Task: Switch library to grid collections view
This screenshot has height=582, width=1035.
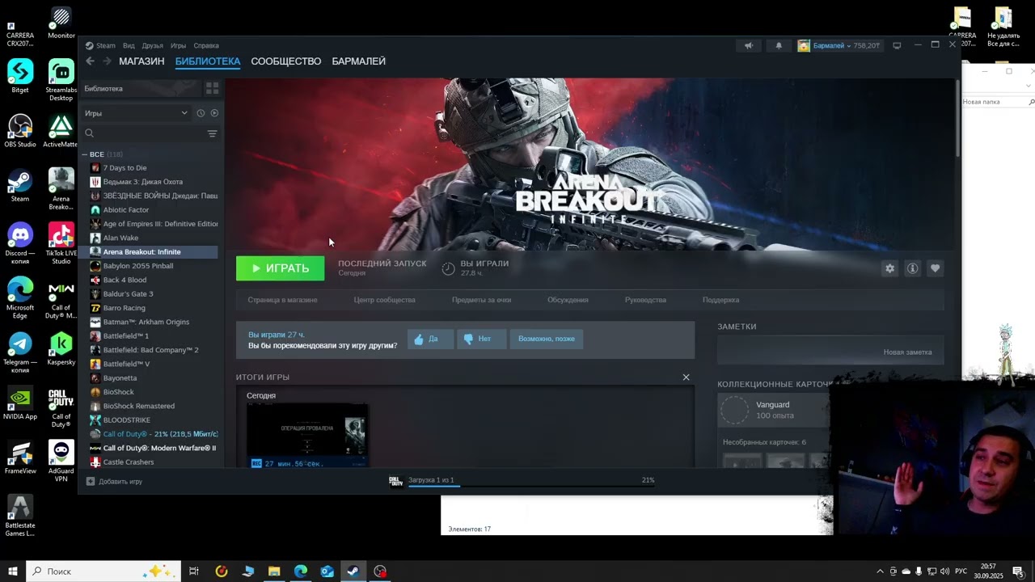Action: point(213,88)
